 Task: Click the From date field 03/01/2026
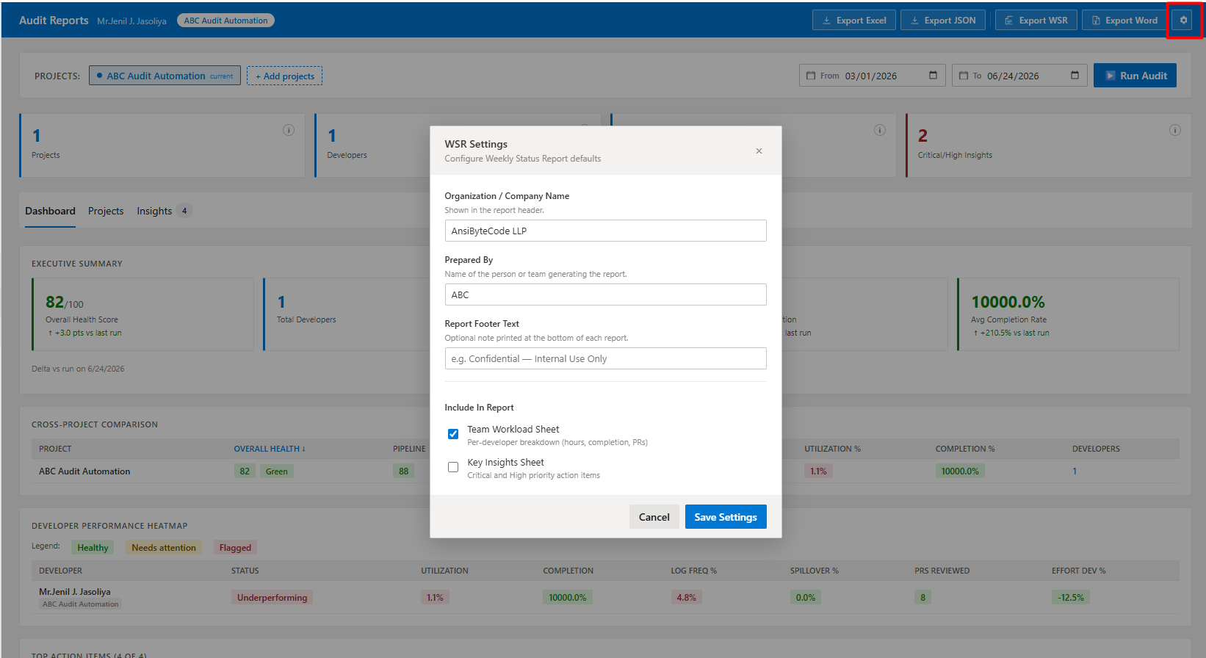[871, 76]
